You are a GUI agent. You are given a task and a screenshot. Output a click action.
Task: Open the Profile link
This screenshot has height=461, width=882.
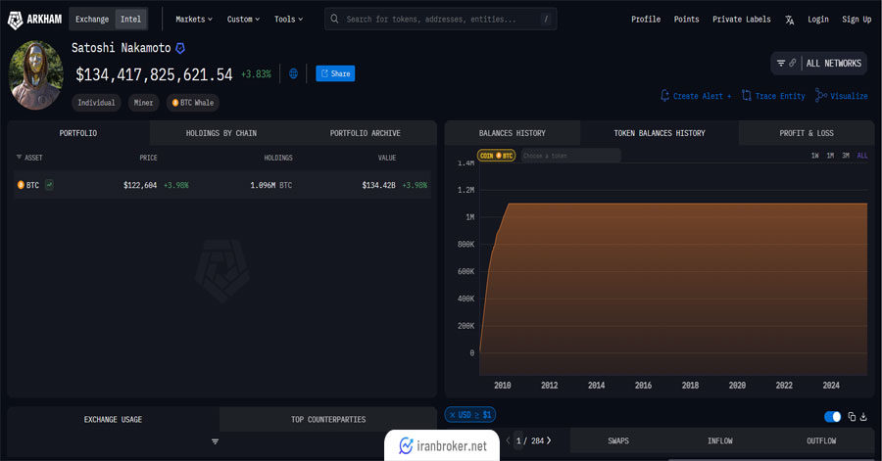point(646,20)
